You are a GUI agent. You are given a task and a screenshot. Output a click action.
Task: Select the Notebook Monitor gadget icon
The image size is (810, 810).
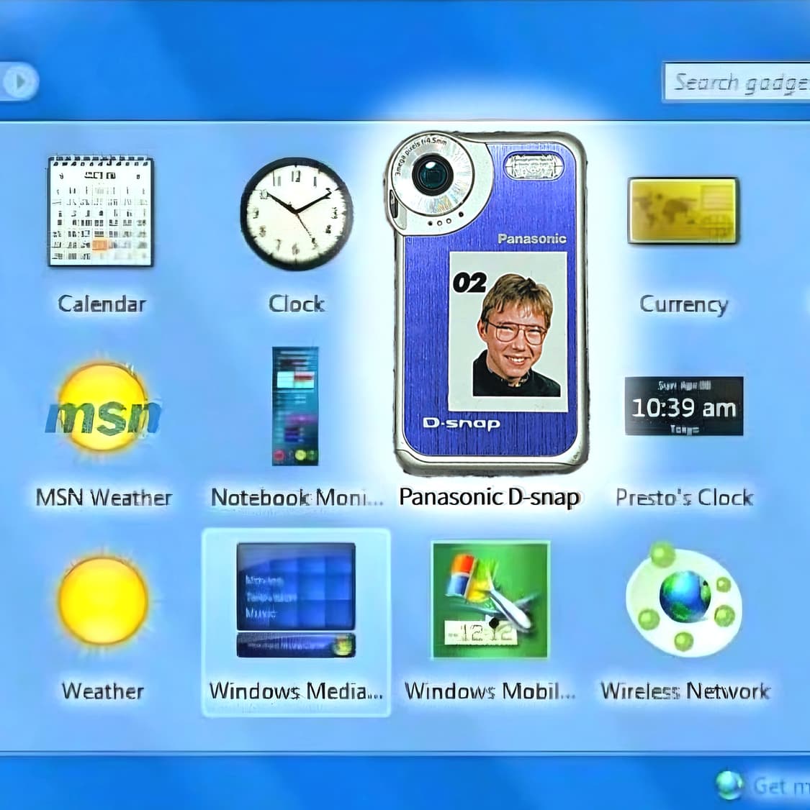pyautogui.click(x=295, y=406)
